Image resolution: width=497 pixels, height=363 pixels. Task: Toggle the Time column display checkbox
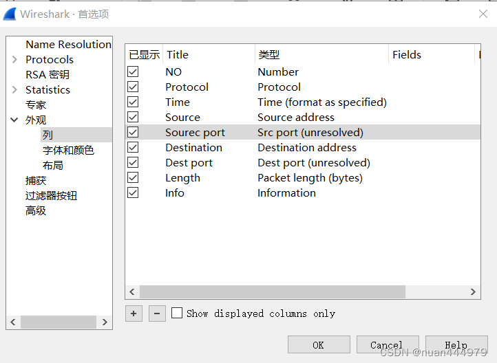[x=133, y=102]
